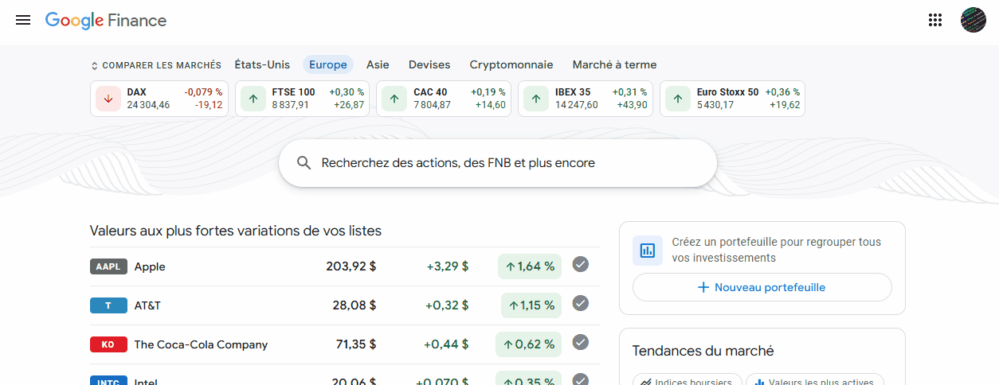This screenshot has width=999, height=385.
Task: Click the Nouveau portefeuille button
Action: [x=762, y=287]
